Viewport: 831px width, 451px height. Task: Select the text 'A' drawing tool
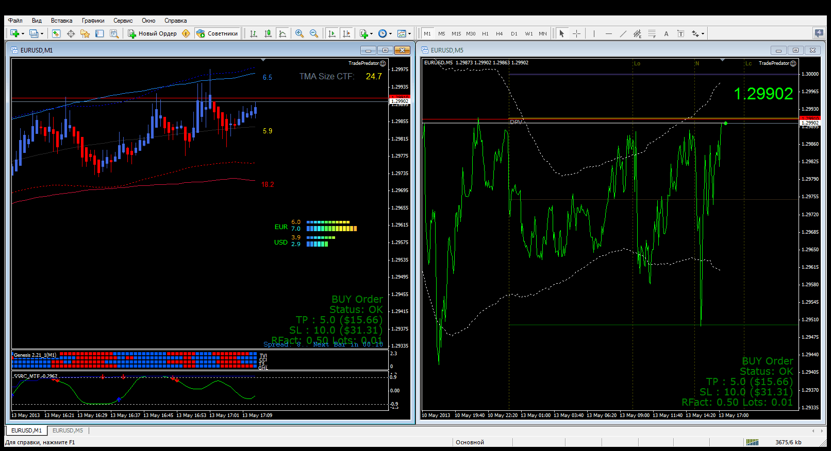tap(667, 33)
